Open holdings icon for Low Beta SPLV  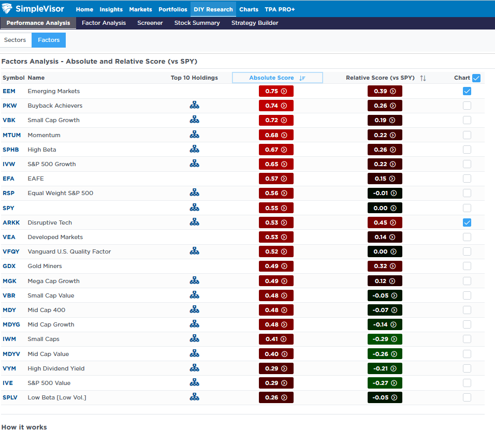[x=194, y=397]
